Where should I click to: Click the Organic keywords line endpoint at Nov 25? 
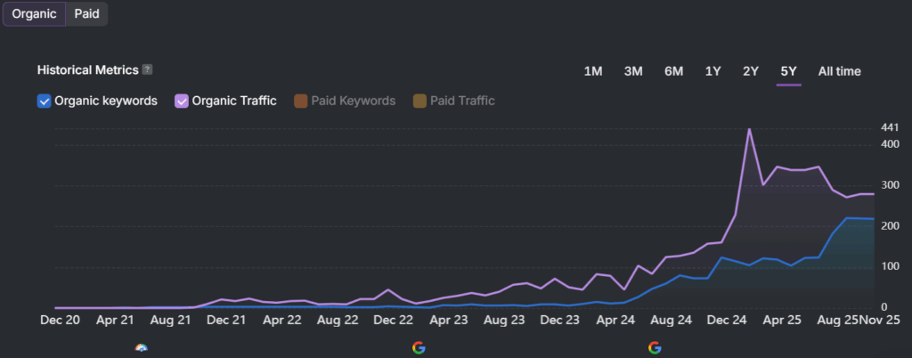click(873, 219)
